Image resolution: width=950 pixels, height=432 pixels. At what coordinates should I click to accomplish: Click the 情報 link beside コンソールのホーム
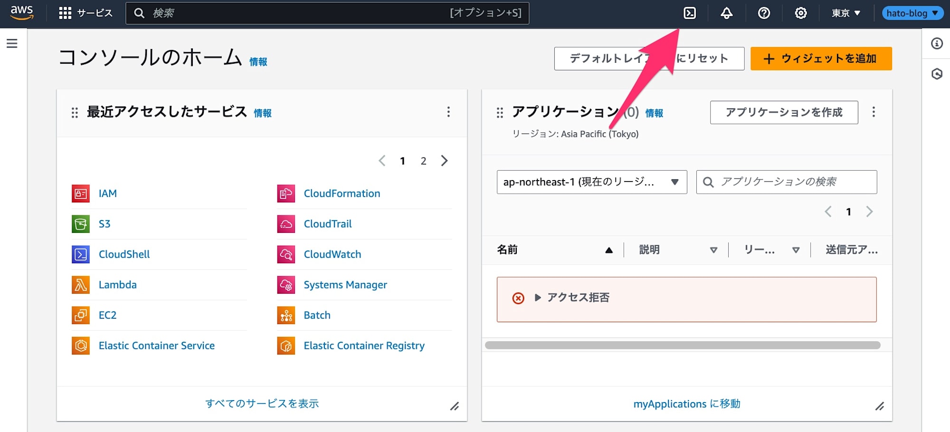click(x=258, y=62)
